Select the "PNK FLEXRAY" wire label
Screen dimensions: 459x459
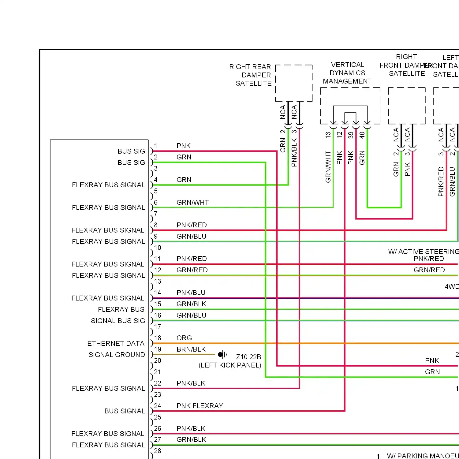200,406
